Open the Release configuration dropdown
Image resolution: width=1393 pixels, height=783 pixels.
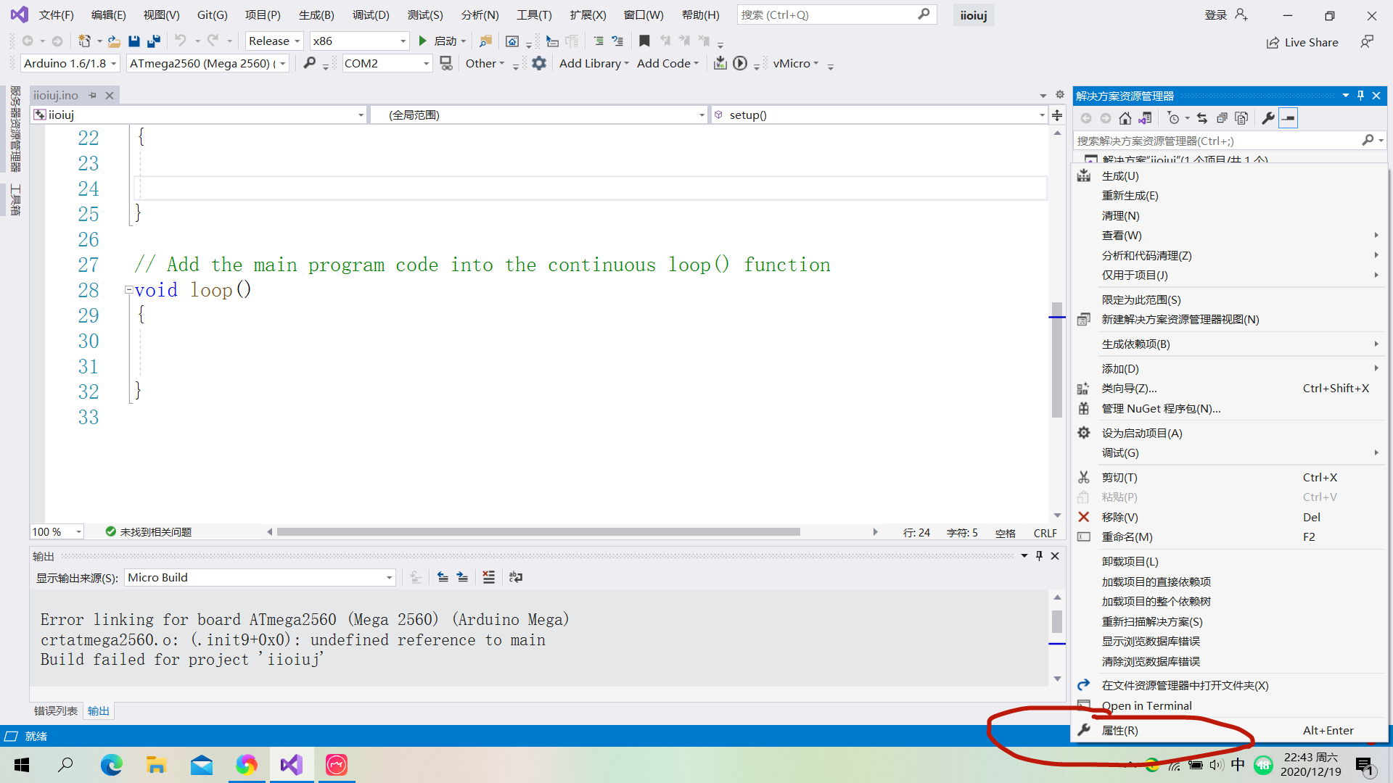pyautogui.click(x=274, y=41)
